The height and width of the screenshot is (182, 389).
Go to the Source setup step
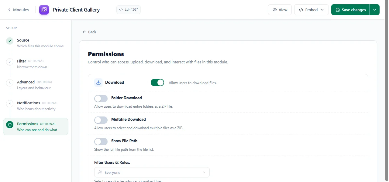(x=36, y=43)
